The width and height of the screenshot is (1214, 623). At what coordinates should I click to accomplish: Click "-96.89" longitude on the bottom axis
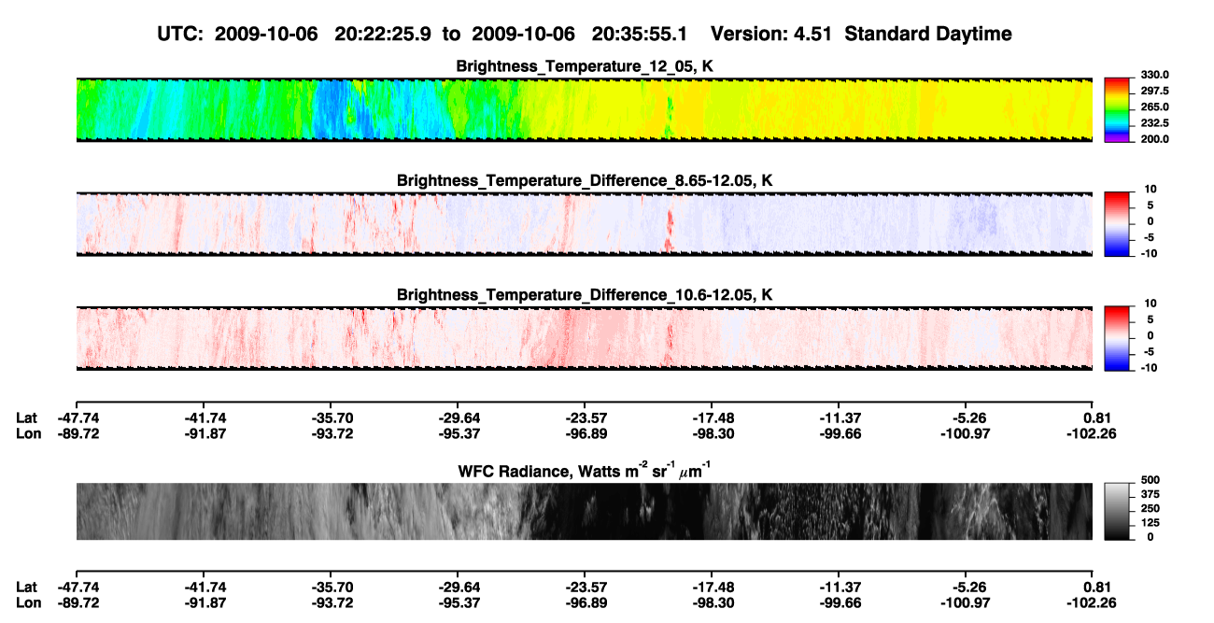pos(586,603)
